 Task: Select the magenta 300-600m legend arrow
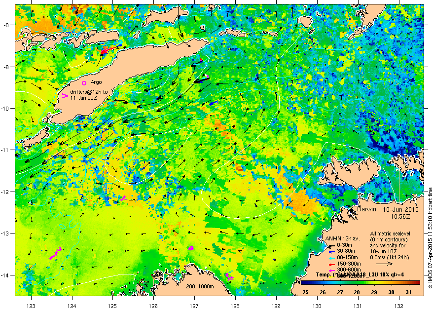click(x=332, y=270)
